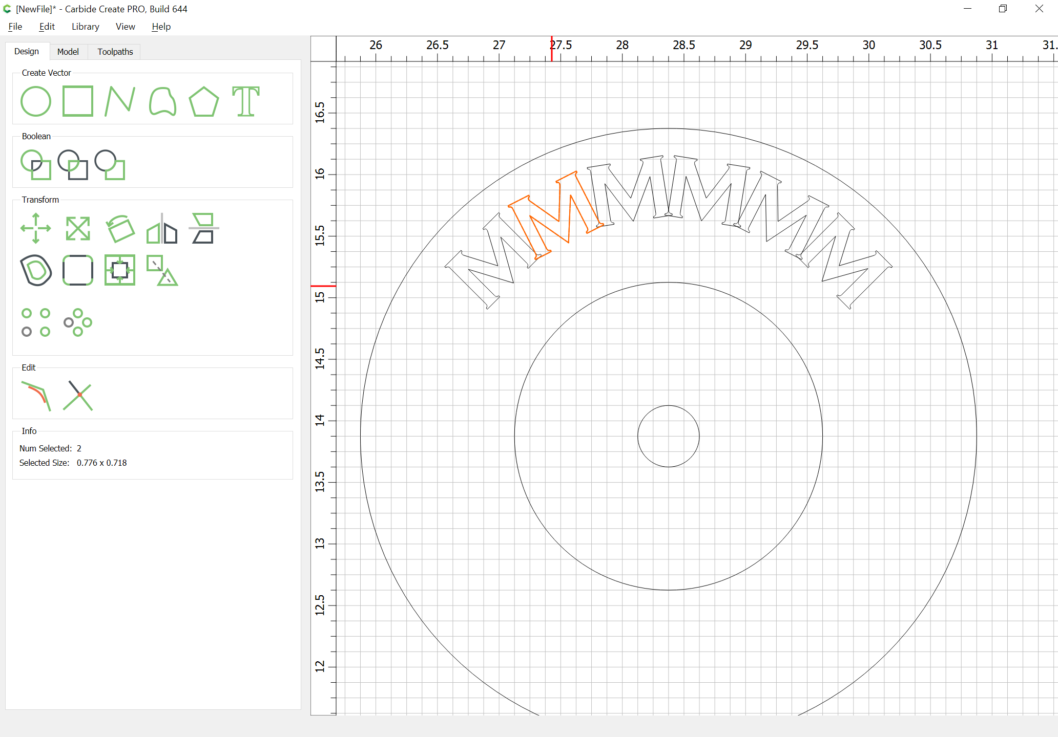Screen dimensions: 1058x737
Task: Open the Library menu
Action: coord(85,27)
